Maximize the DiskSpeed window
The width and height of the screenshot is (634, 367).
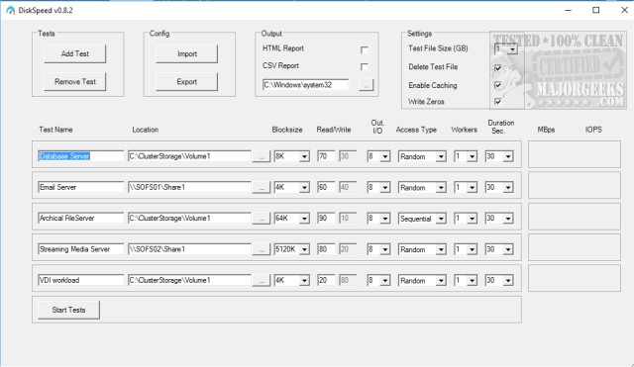pyautogui.click(x=596, y=10)
